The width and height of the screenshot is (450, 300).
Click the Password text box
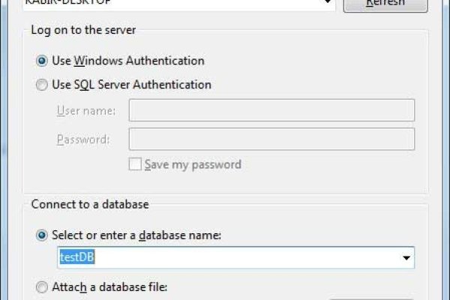click(271, 139)
